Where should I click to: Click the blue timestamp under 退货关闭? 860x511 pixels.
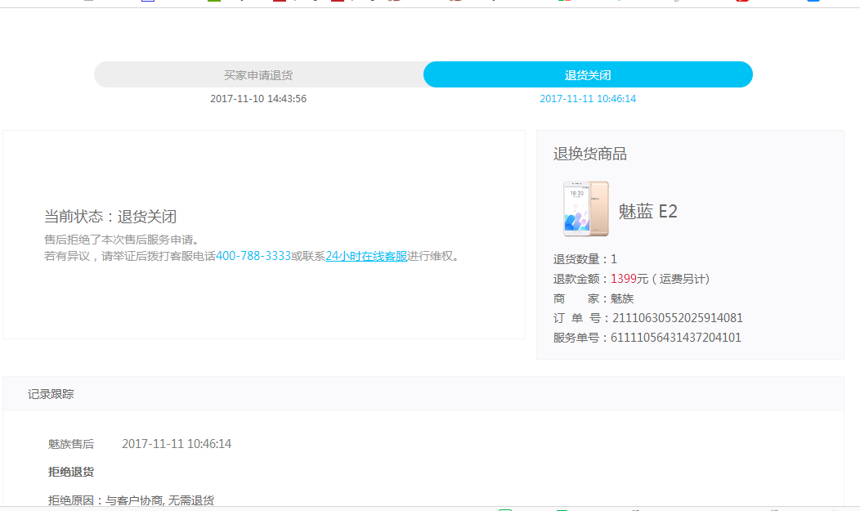click(x=588, y=99)
